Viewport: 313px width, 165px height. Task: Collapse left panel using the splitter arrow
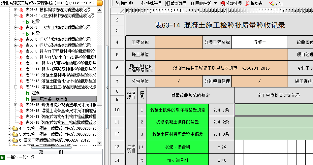point(107,87)
